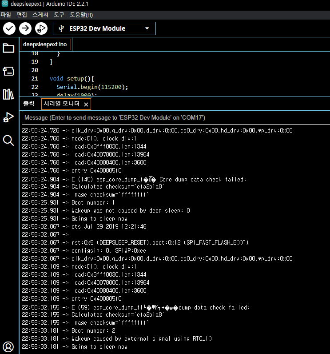
Task: Click the 22:58:33.181 'Going to sleep now' line
Action: click(x=75, y=346)
